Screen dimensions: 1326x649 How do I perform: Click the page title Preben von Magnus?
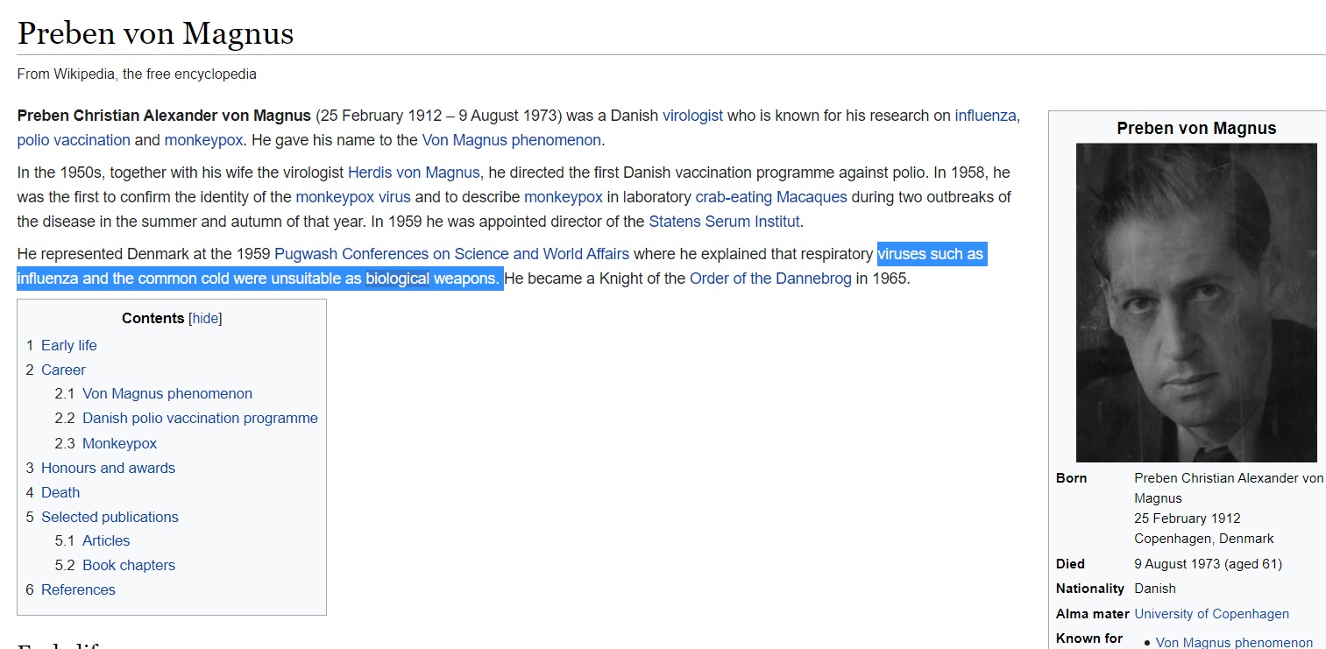[x=155, y=33]
